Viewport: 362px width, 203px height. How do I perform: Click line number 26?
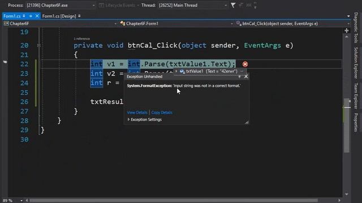tap(24, 101)
